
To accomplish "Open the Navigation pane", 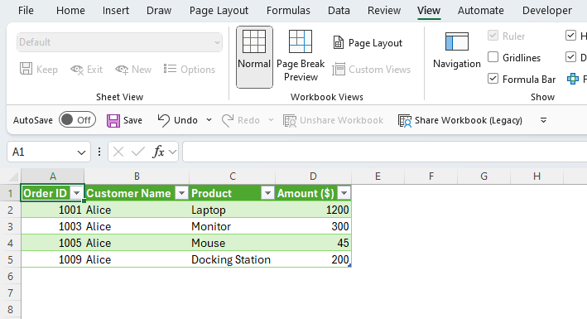I will point(457,51).
